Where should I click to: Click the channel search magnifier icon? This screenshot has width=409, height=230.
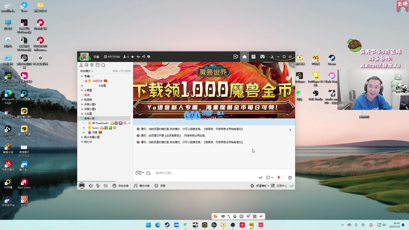(103, 65)
